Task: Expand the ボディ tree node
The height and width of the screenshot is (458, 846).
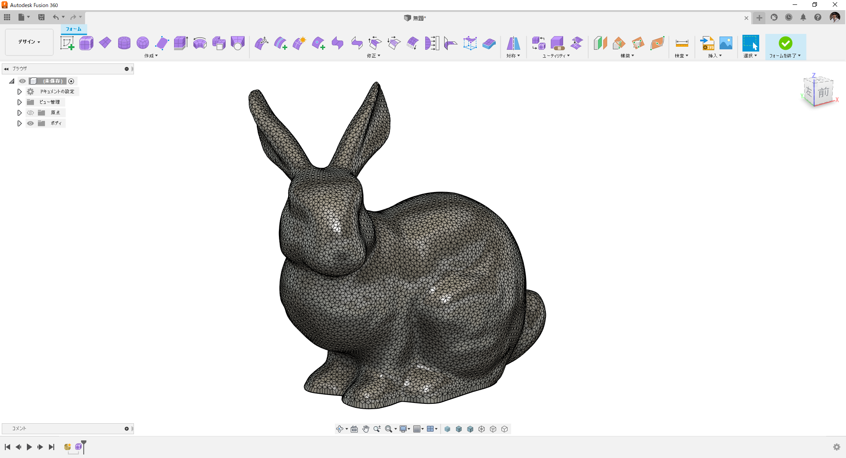Action: point(19,123)
